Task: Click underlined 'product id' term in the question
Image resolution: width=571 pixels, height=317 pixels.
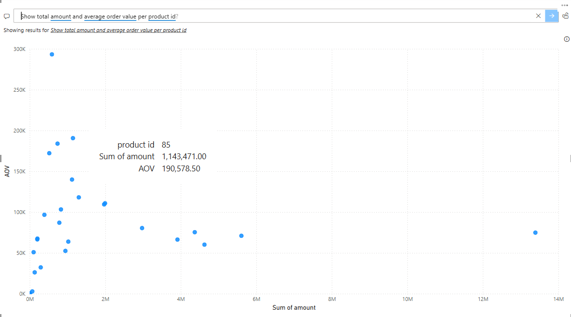Action: pyautogui.click(x=162, y=17)
